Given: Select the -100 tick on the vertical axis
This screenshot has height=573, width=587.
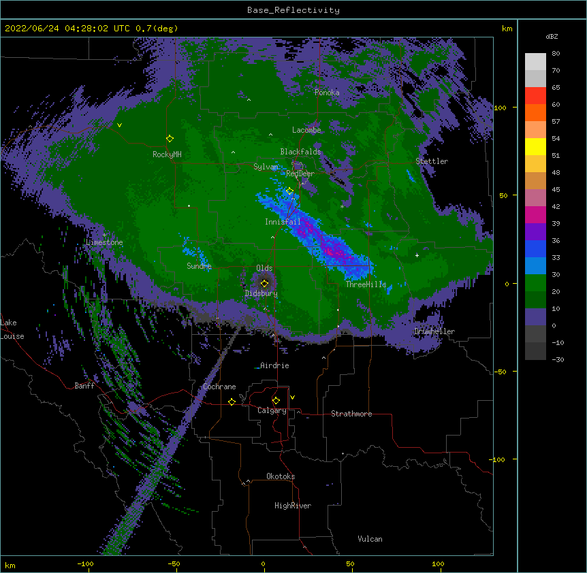Looking at the screenshot, I should pos(498,459).
